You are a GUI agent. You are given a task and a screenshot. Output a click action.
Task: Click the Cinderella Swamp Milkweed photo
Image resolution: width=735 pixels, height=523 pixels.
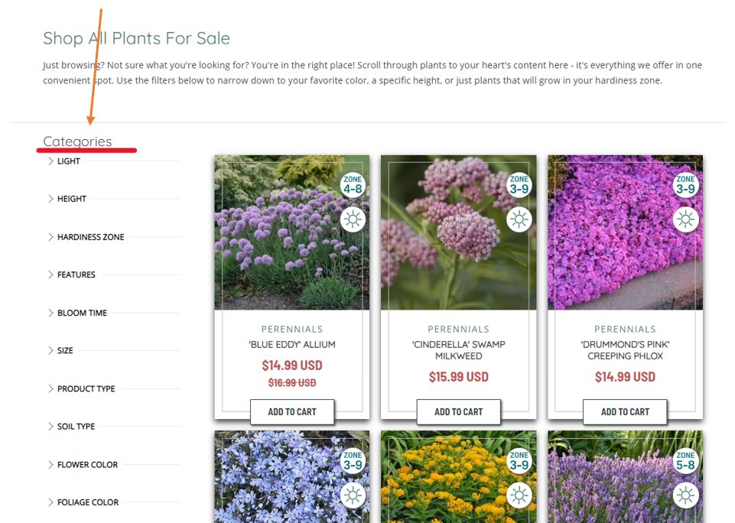pyautogui.click(x=458, y=232)
